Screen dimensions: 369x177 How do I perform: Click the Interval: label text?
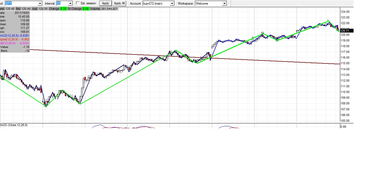click(x=50, y=3)
